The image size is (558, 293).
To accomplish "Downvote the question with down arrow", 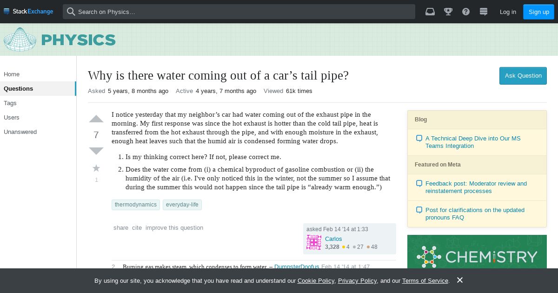I will point(96,151).
